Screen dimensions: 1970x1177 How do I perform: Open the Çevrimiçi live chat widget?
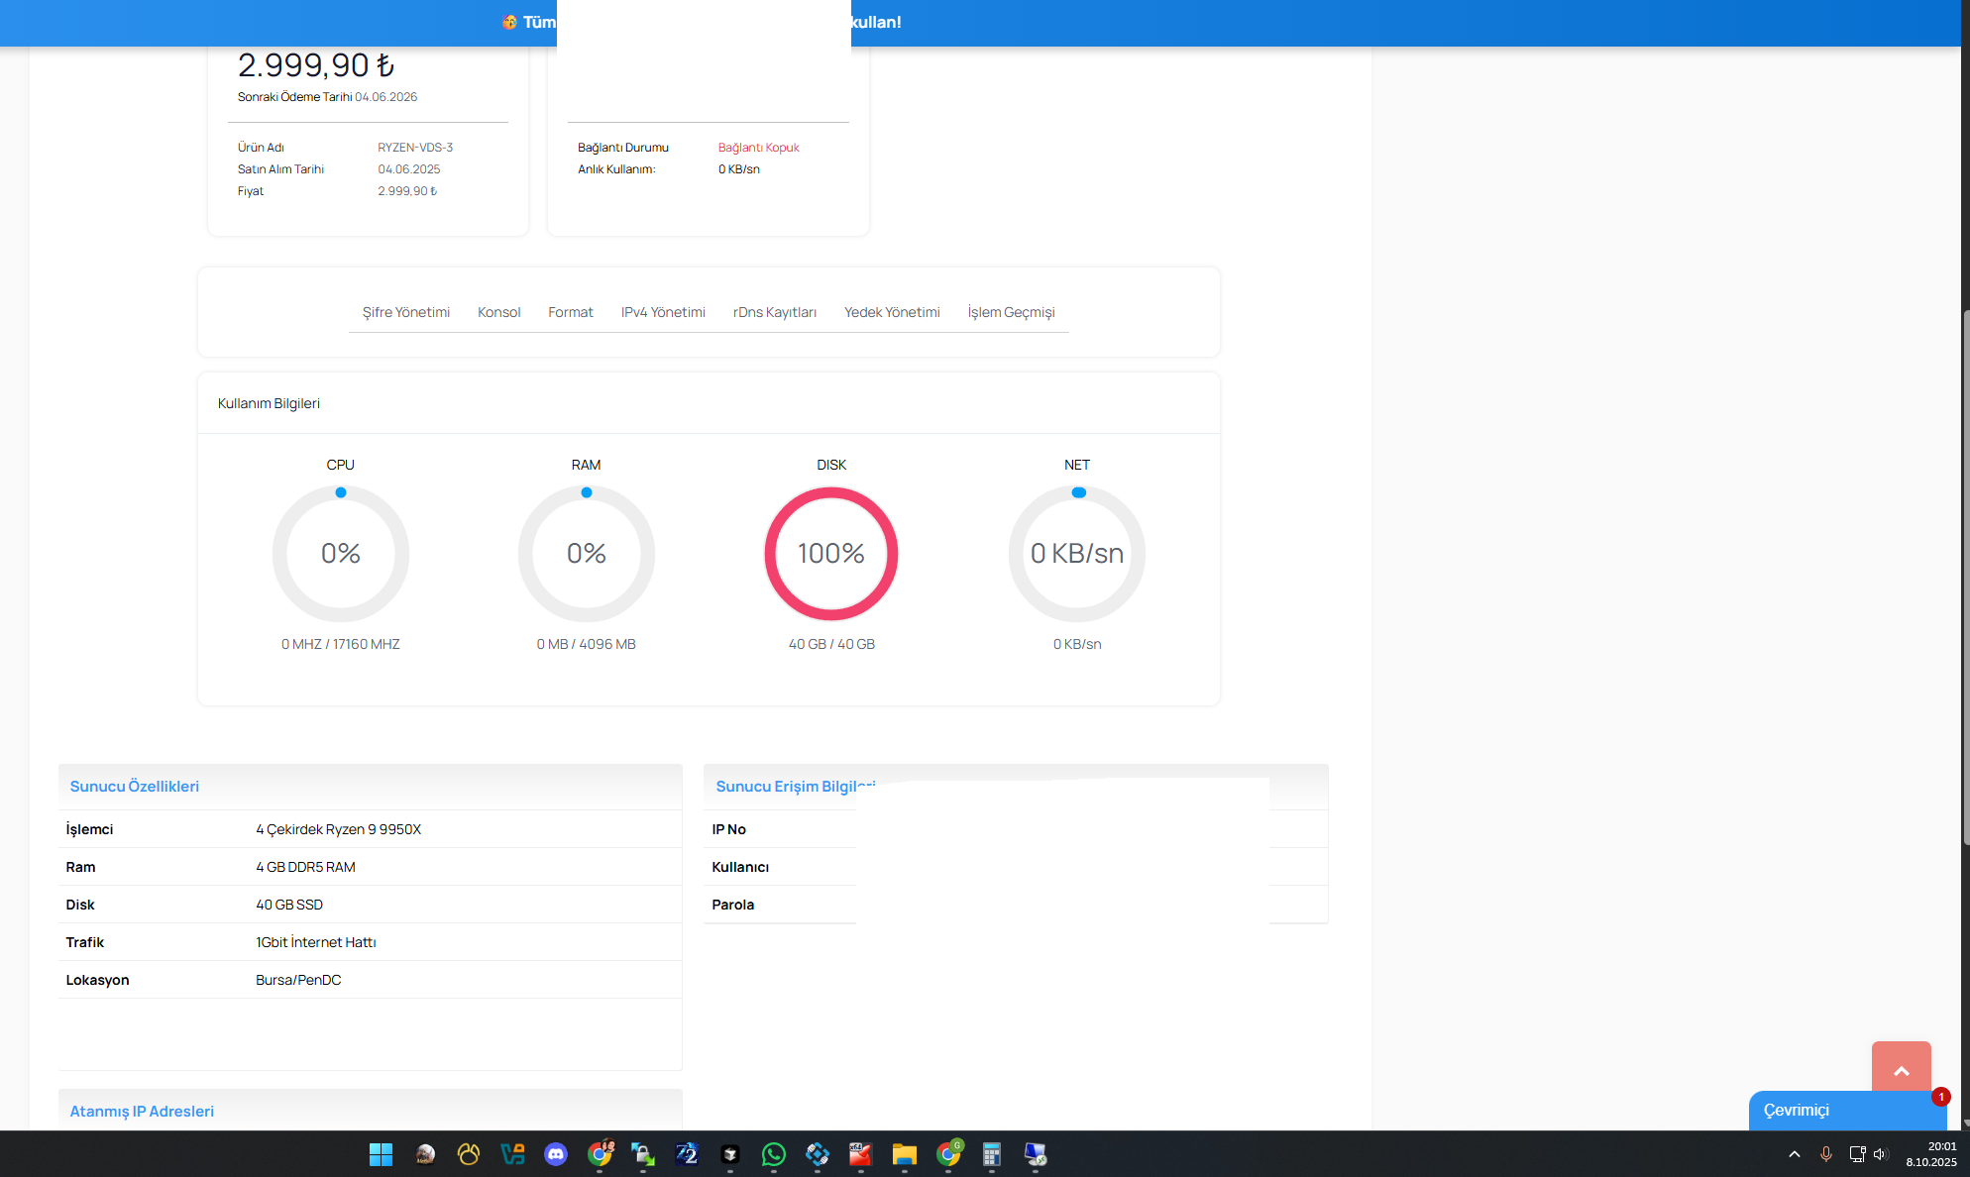point(1847,1110)
